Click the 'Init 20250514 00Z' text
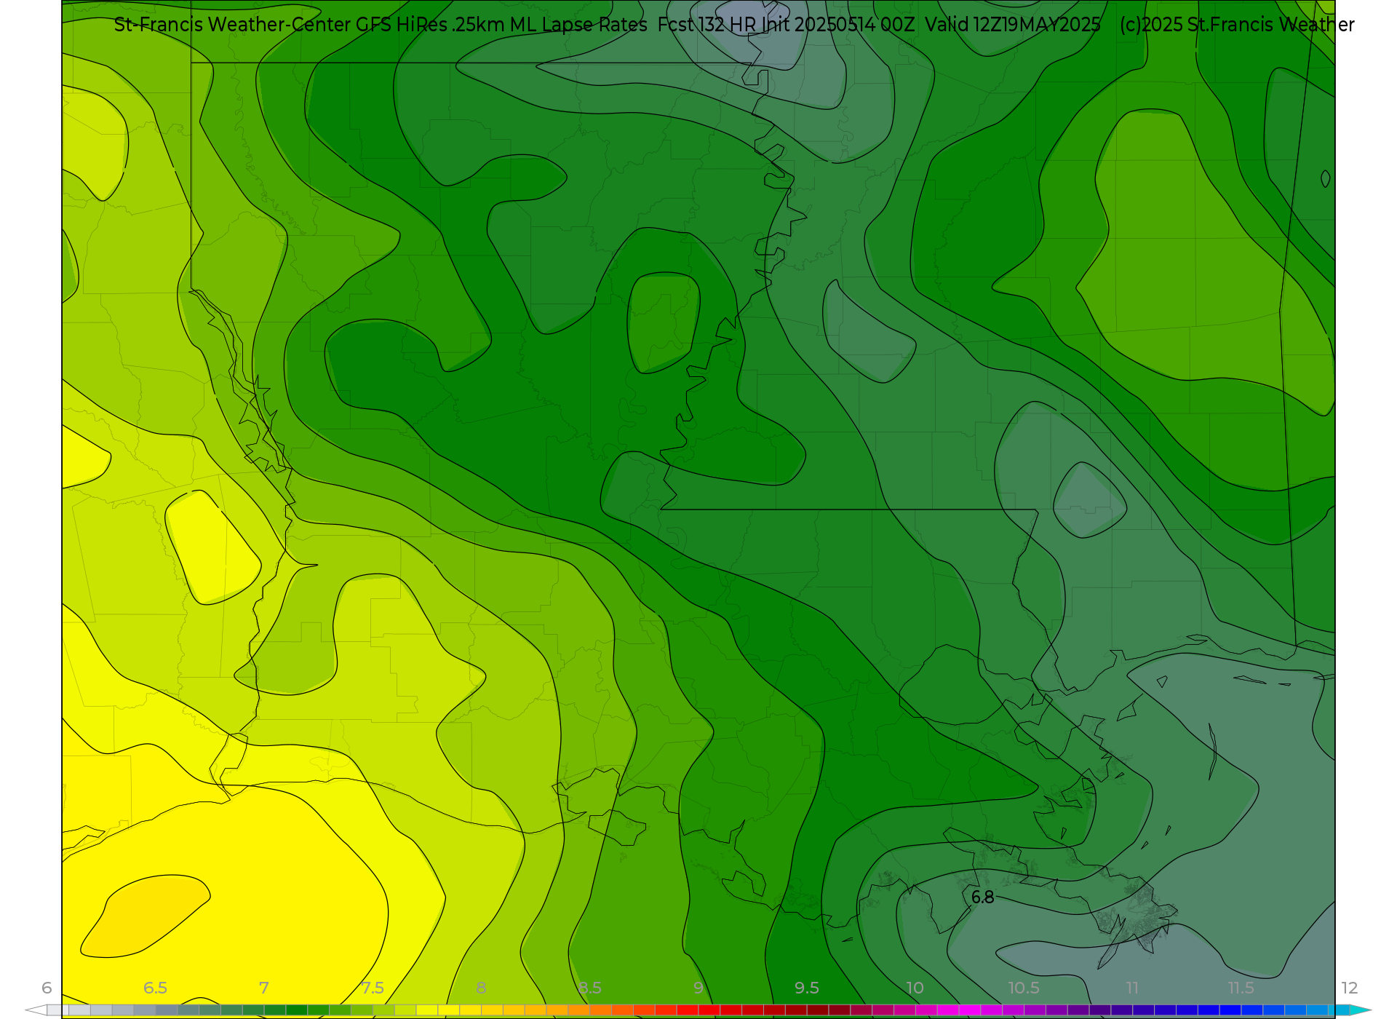 point(838,25)
